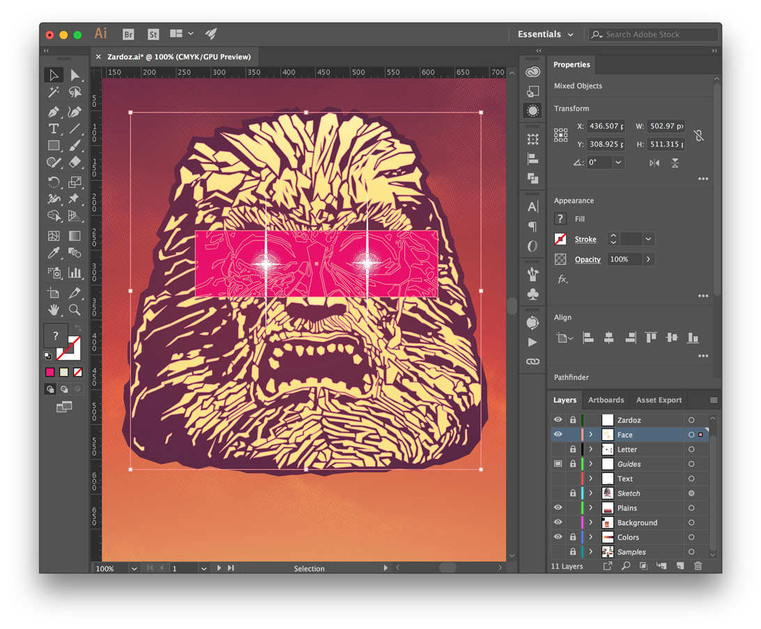Unlock the Sketch layer
The width and height of the screenshot is (761, 629).
(573, 493)
